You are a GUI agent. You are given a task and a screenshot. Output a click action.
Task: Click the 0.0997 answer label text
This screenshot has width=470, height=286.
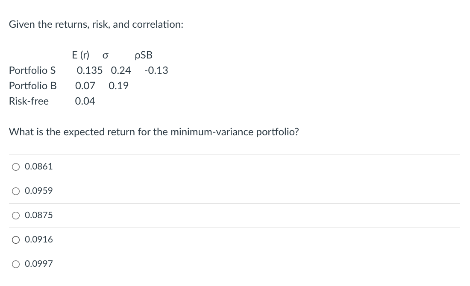point(39,264)
